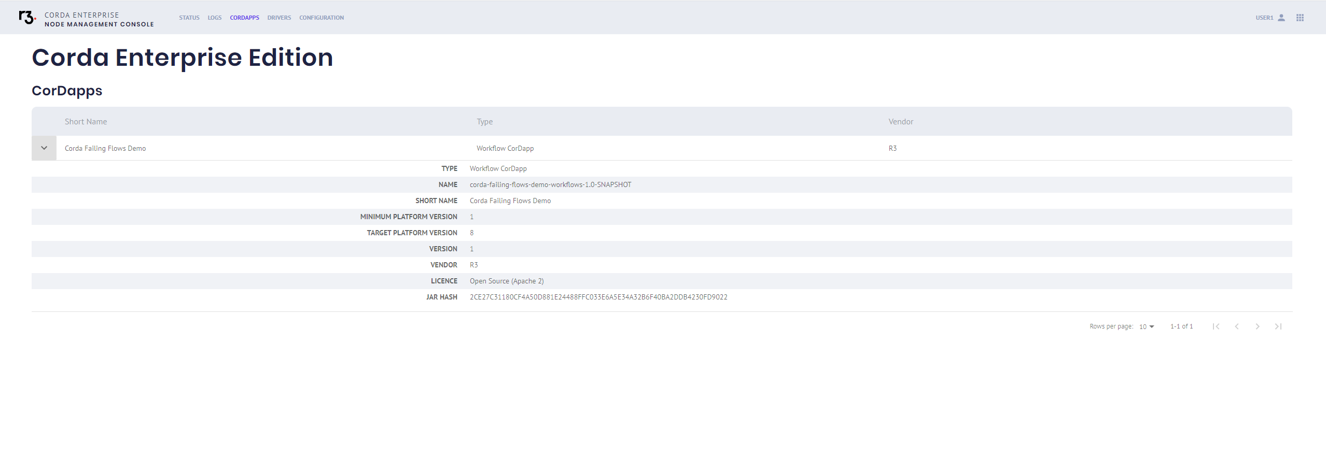The image size is (1326, 471).
Task: Open the USER1 profile icon
Action: [x=1281, y=18]
